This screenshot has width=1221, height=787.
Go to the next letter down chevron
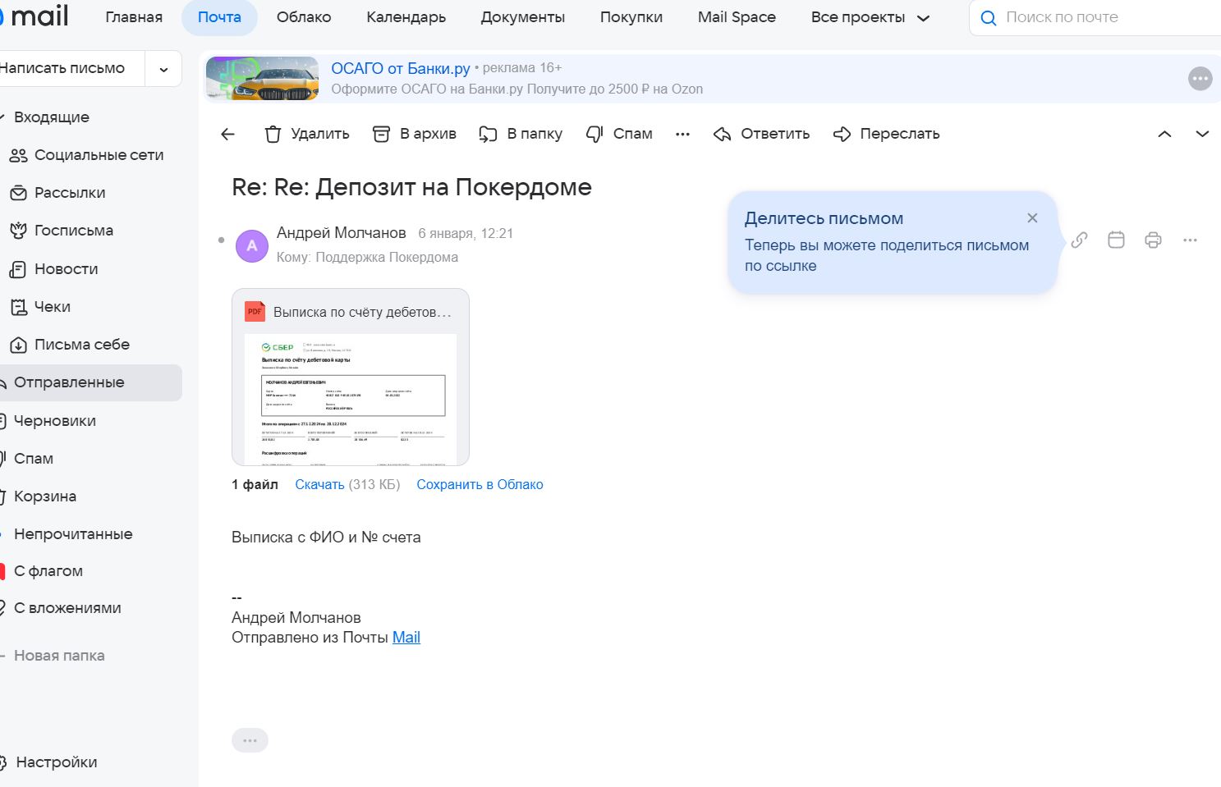pyautogui.click(x=1202, y=134)
